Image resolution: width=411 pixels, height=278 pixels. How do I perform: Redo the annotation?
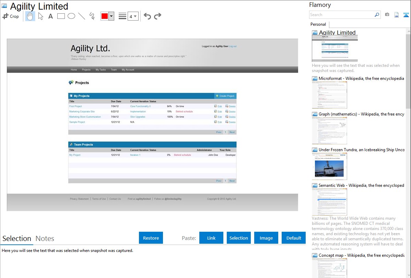(157, 16)
